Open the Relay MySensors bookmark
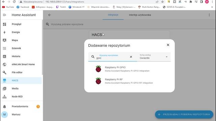The height and width of the screenshot is (121, 216). click(124, 7)
